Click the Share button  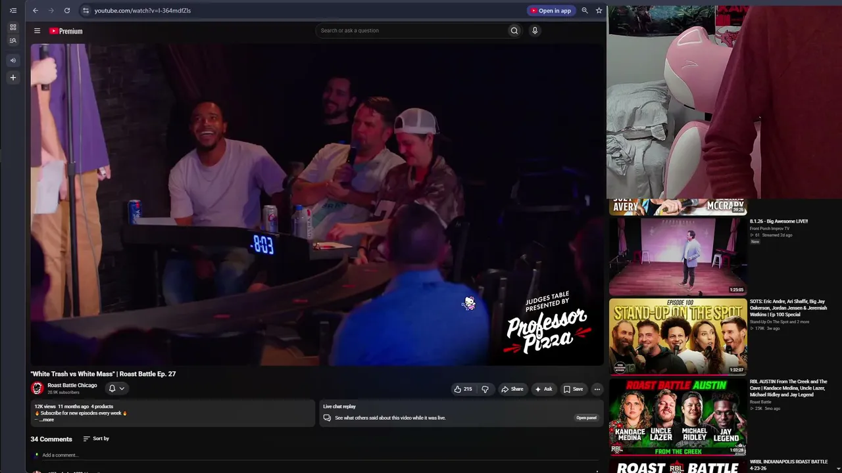[x=512, y=389]
